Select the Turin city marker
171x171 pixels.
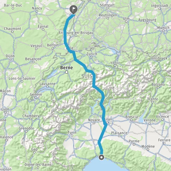click(x=72, y=136)
